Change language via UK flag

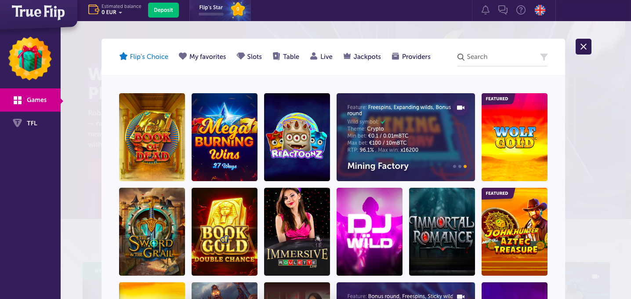point(540,10)
